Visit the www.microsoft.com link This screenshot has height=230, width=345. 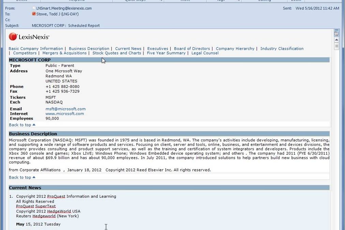point(65,114)
